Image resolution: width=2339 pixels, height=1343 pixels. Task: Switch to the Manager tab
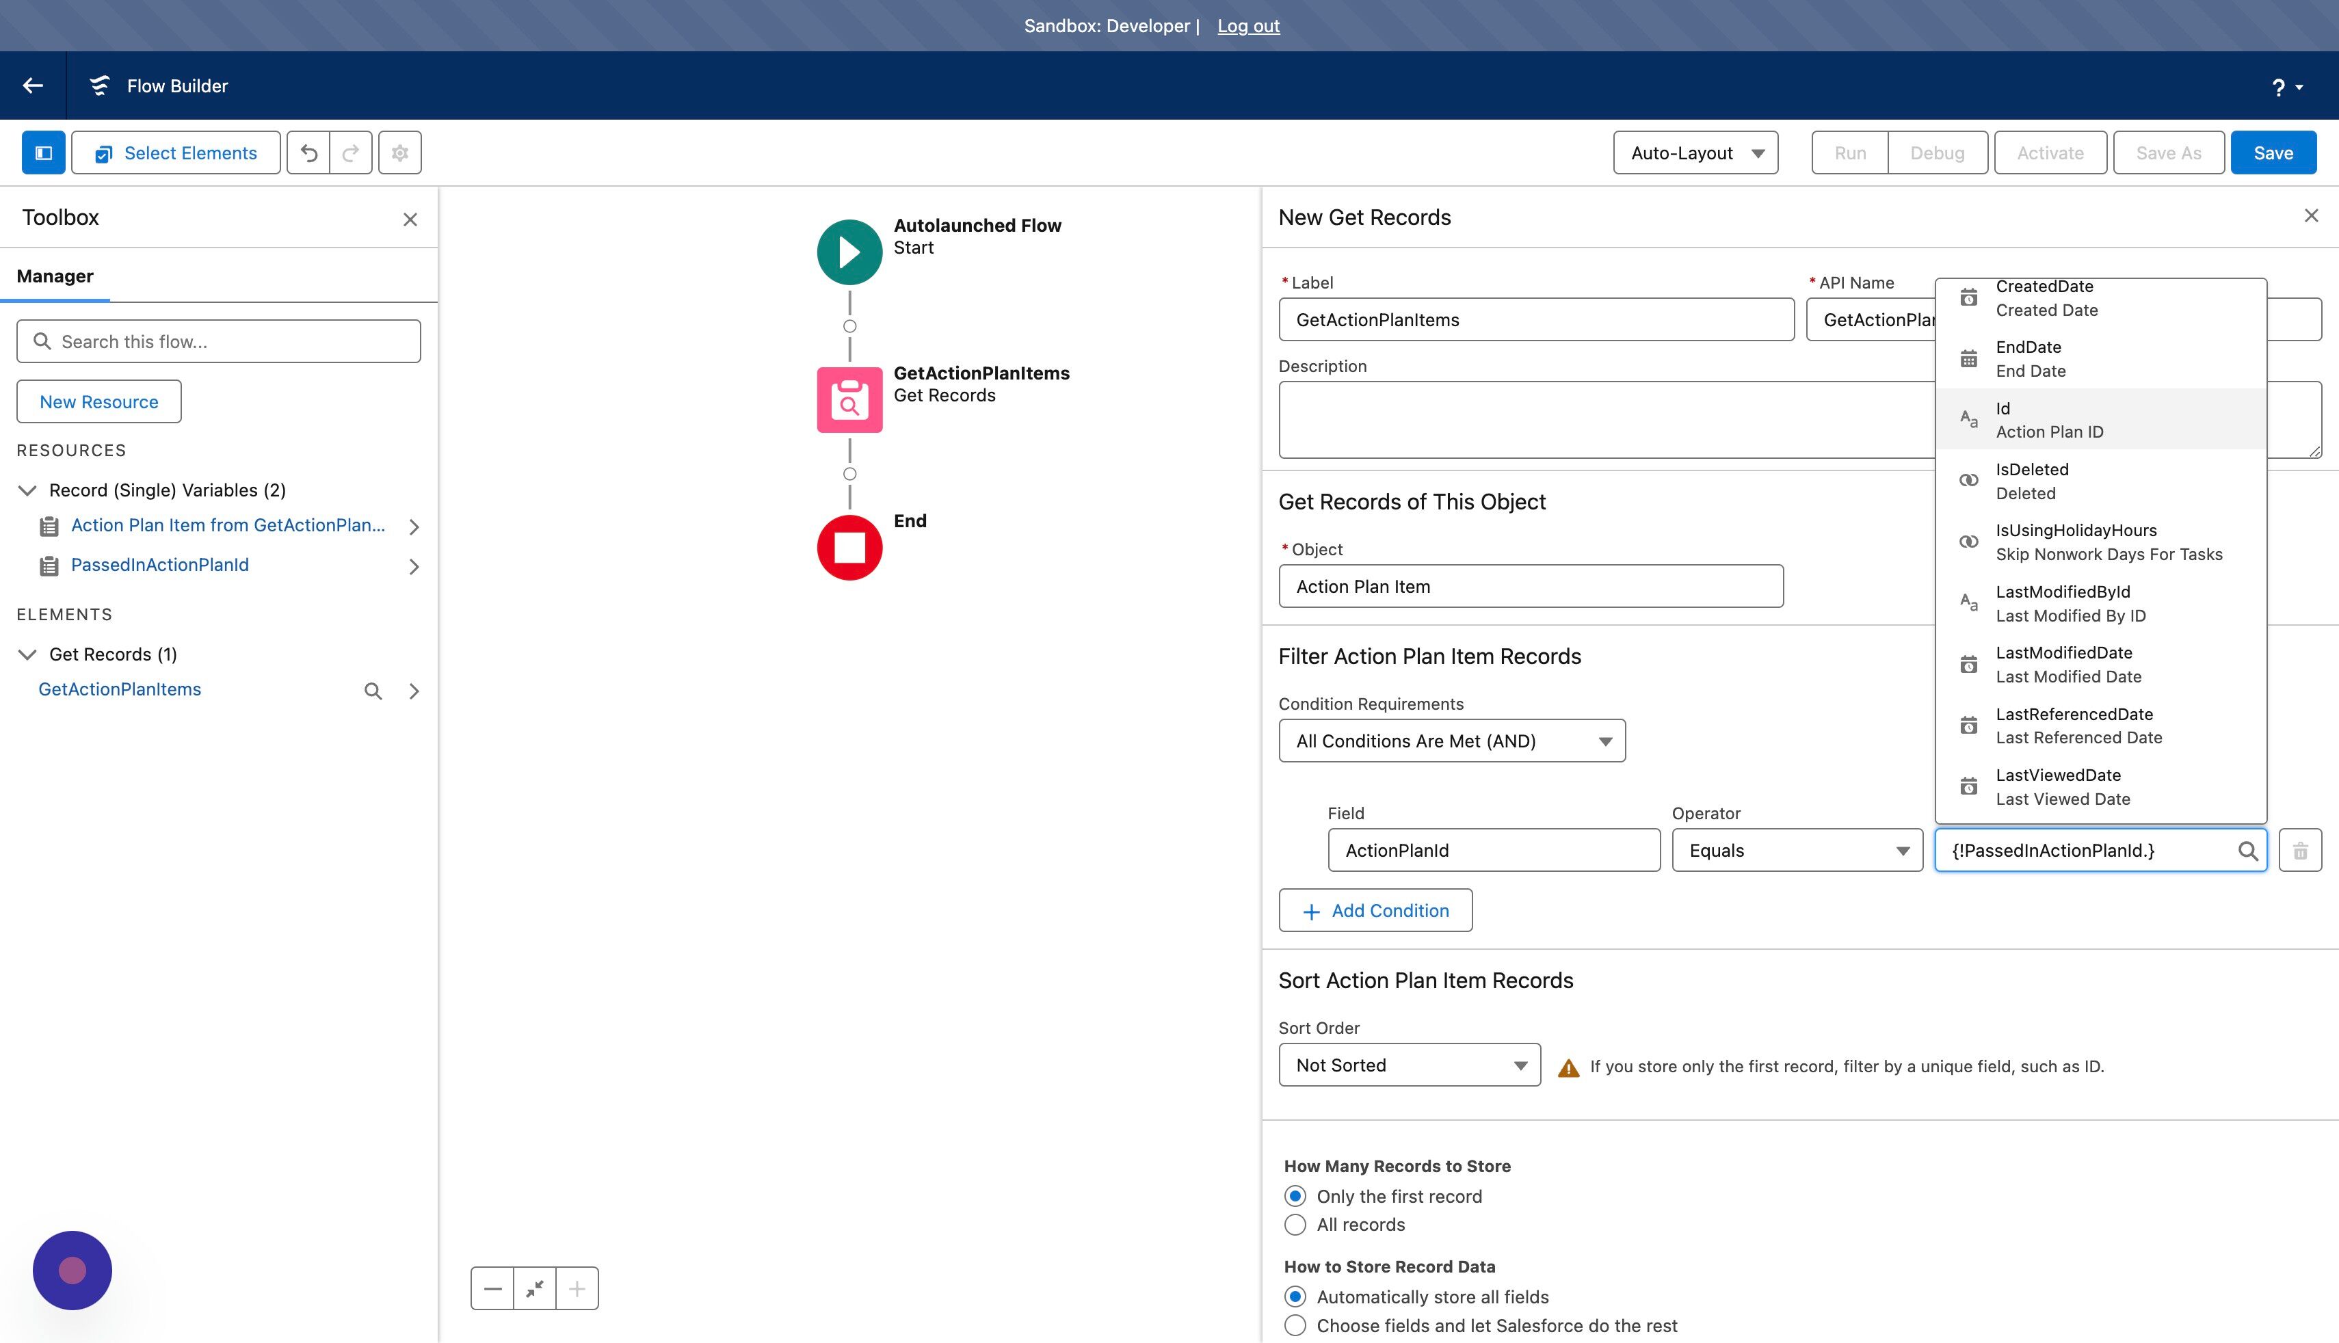pos(55,276)
